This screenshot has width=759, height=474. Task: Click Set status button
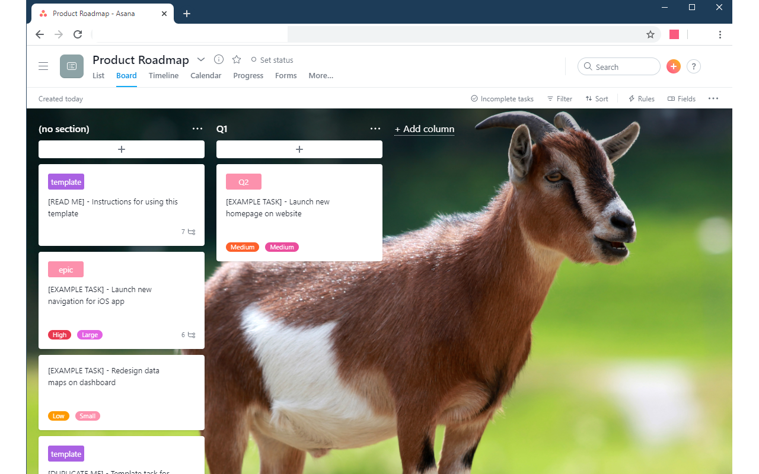tap(272, 60)
